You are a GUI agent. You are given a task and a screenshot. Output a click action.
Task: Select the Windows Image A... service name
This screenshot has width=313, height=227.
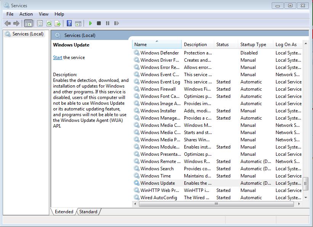click(x=160, y=104)
